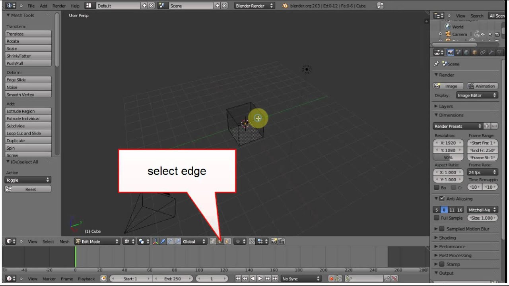
Task: Toggle the 3D manipulator widget icon
Action: coord(155,241)
